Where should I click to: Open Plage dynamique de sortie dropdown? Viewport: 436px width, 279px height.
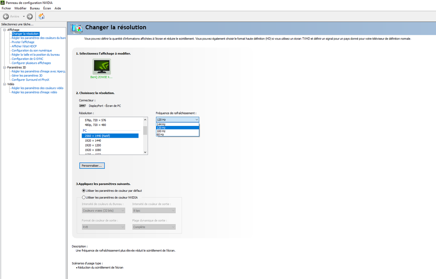coord(154,227)
